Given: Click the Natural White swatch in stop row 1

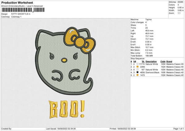Looking at the screenshot, I should pyautogui.click(x=138, y=64).
